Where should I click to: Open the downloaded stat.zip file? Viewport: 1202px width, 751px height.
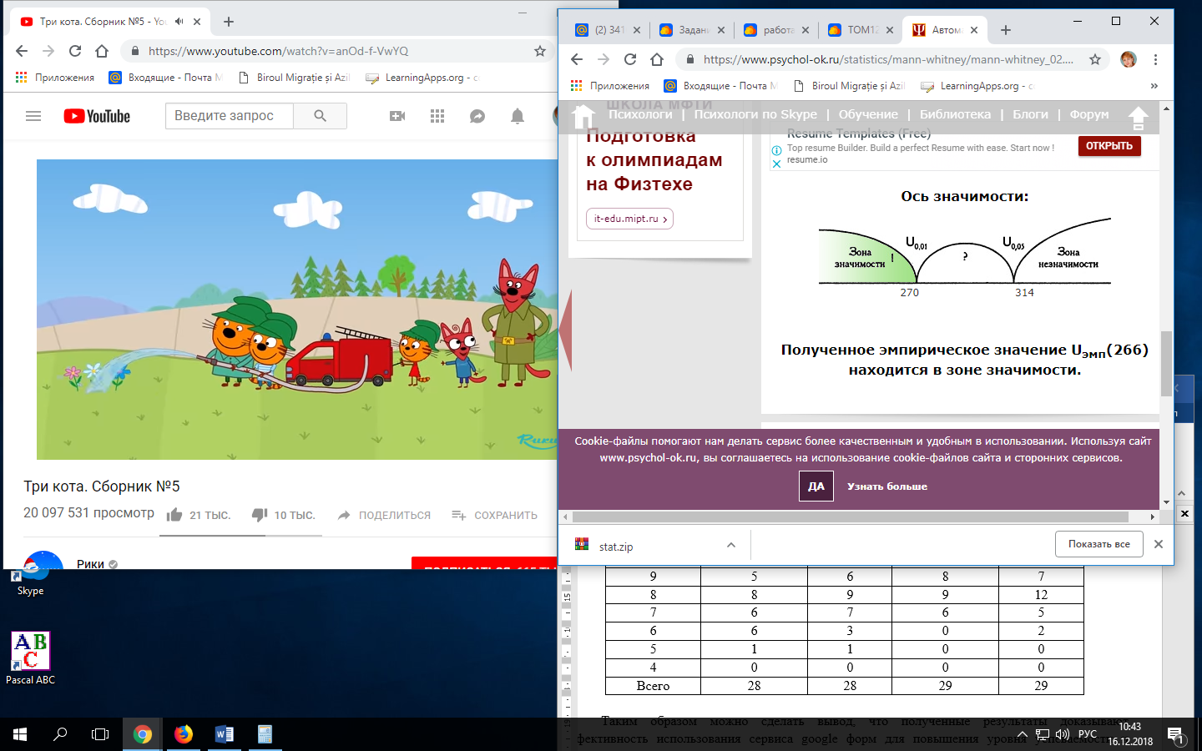pyautogui.click(x=616, y=547)
